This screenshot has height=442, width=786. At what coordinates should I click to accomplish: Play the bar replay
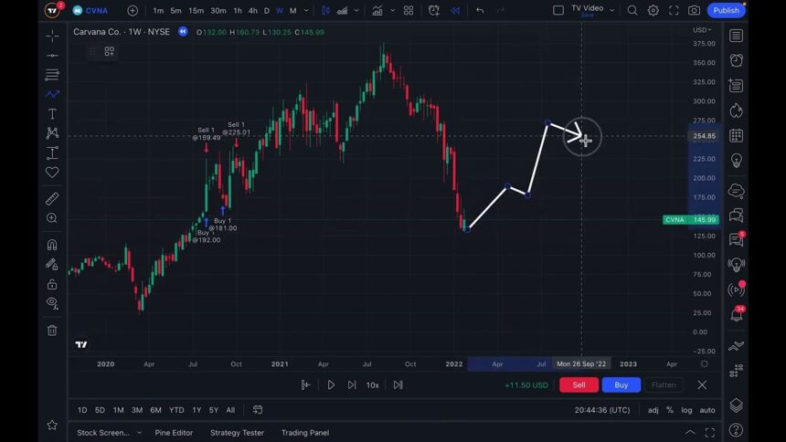(x=331, y=384)
